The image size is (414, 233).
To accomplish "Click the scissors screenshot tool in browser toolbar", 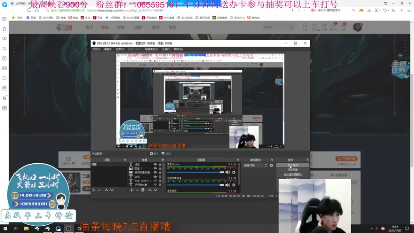I will tap(376, 10).
